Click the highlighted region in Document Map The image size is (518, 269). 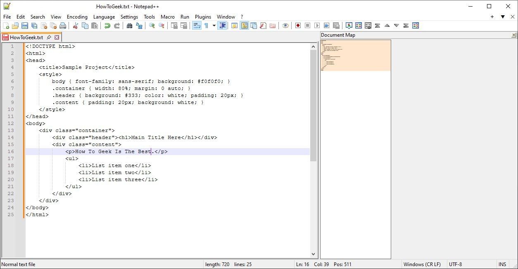pyautogui.click(x=355, y=55)
